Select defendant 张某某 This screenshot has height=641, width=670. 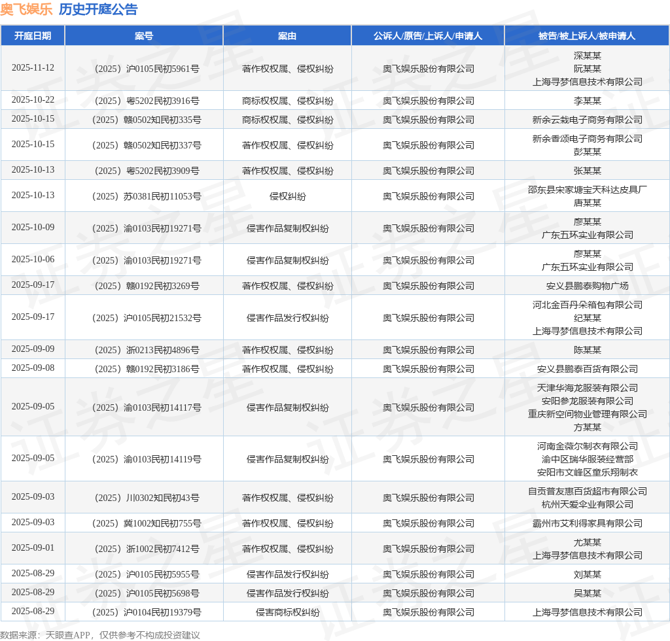(x=587, y=171)
